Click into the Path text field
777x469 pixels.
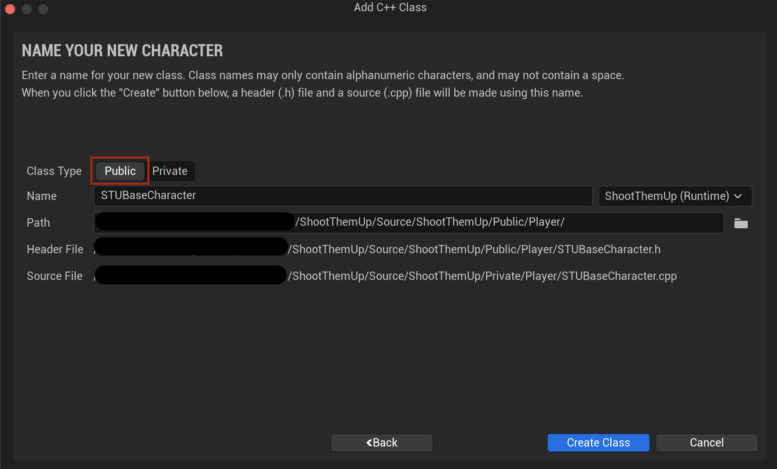[x=409, y=222]
